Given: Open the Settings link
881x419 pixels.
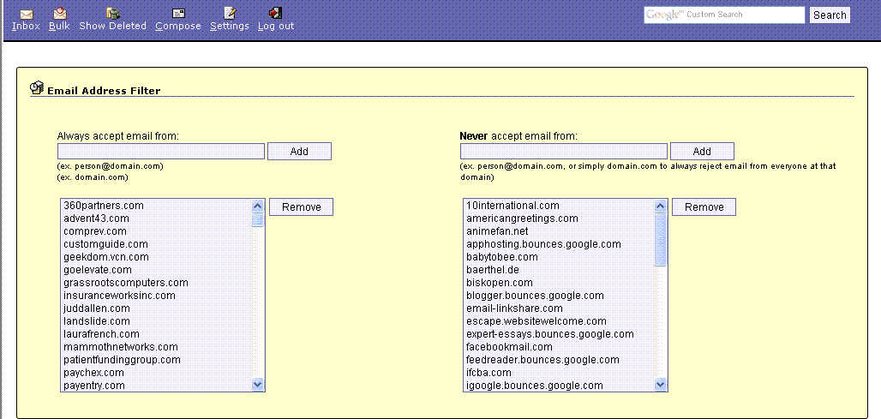Looking at the screenshot, I should 229,26.
